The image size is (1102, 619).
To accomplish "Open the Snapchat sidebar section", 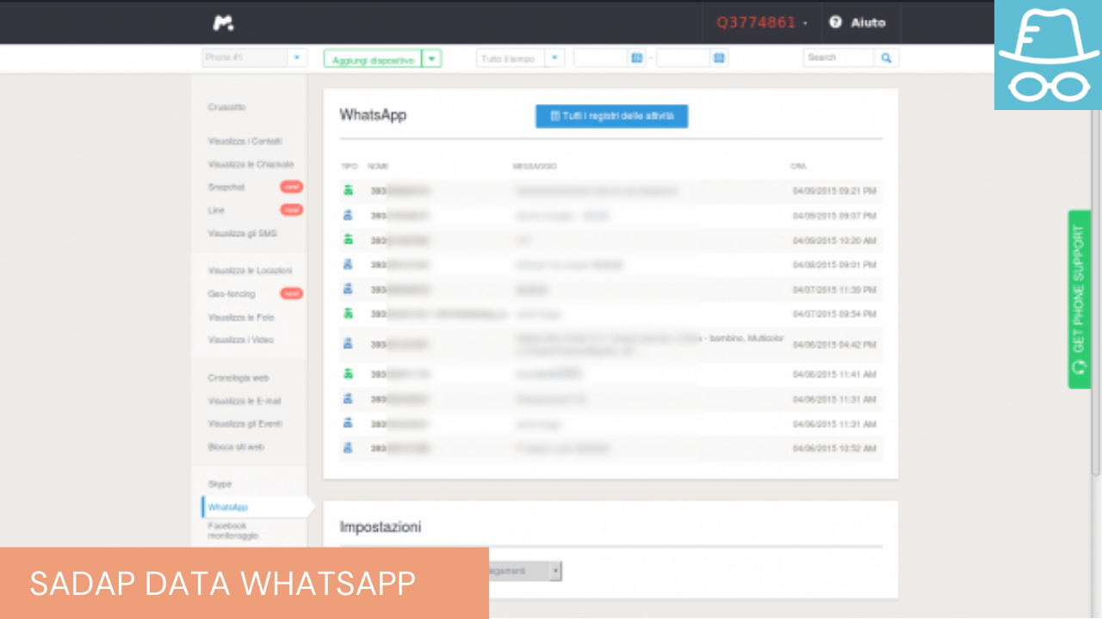I will click(x=226, y=187).
